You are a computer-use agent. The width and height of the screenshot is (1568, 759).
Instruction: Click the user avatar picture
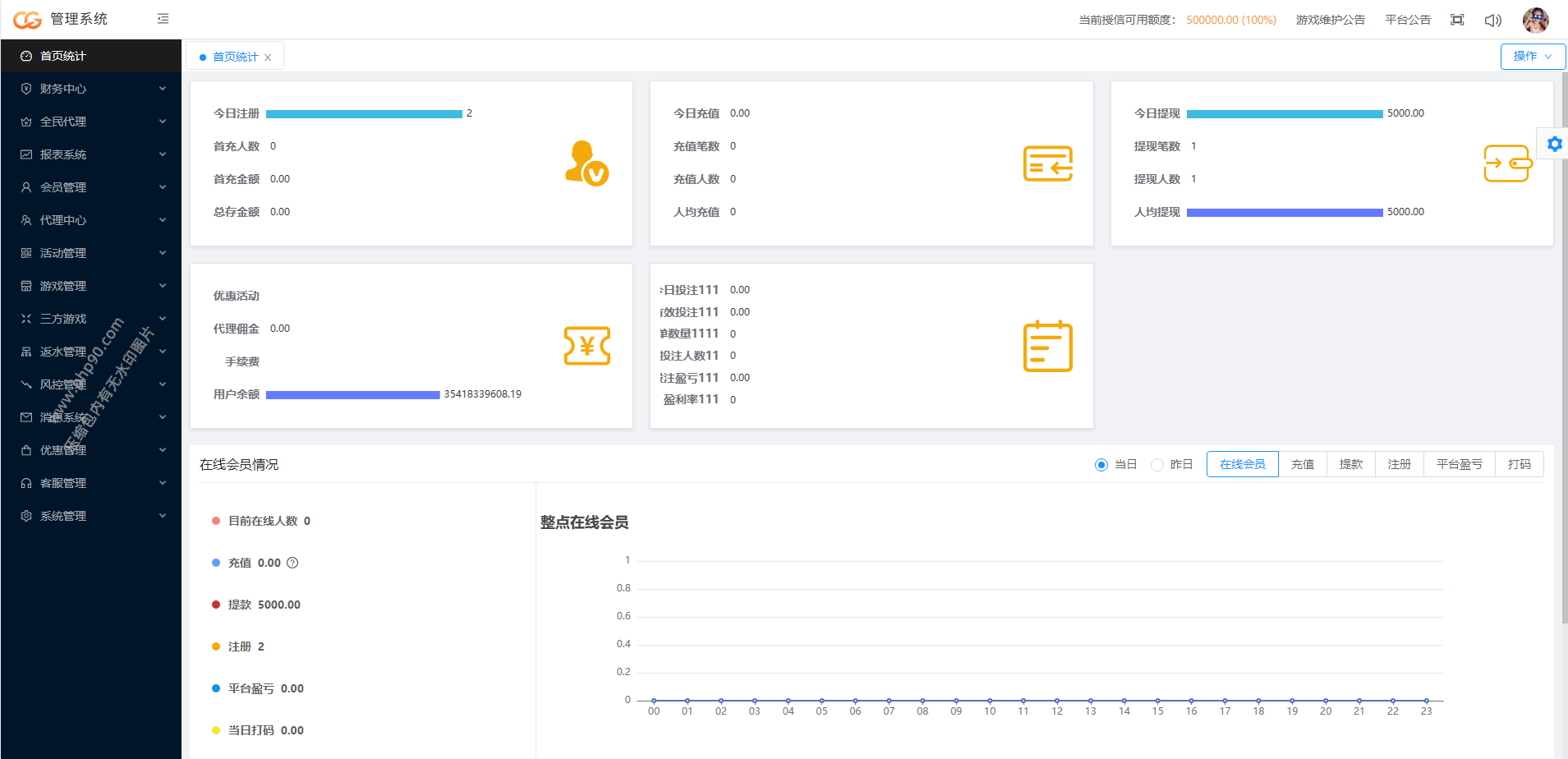tap(1536, 20)
